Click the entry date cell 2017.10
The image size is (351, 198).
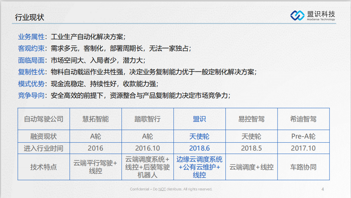click(303, 148)
